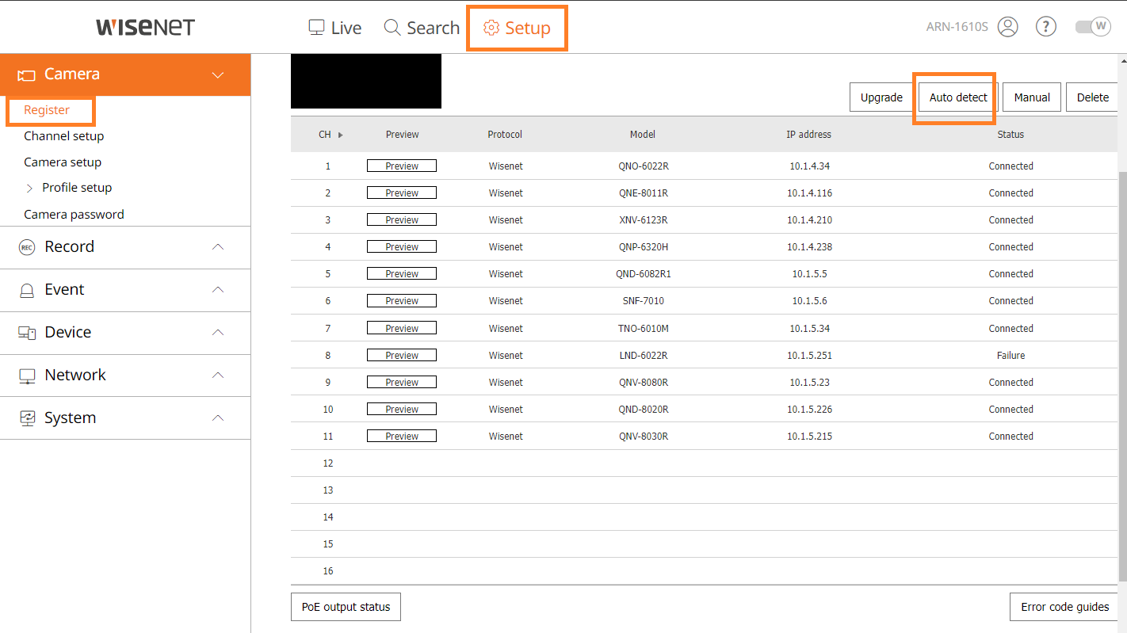Click model name SNF-7010

[643, 301]
